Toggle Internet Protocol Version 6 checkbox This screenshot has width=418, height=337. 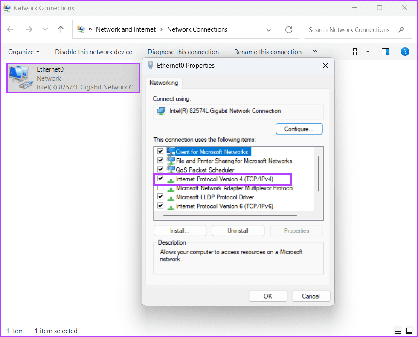tap(160, 205)
